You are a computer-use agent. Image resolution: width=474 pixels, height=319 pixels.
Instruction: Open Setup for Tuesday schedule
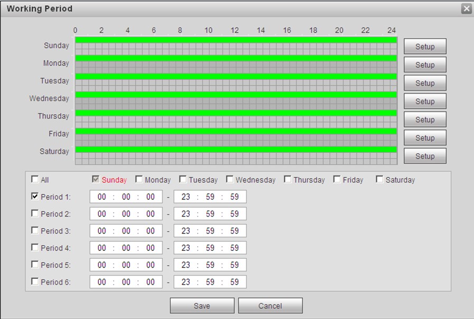point(425,83)
